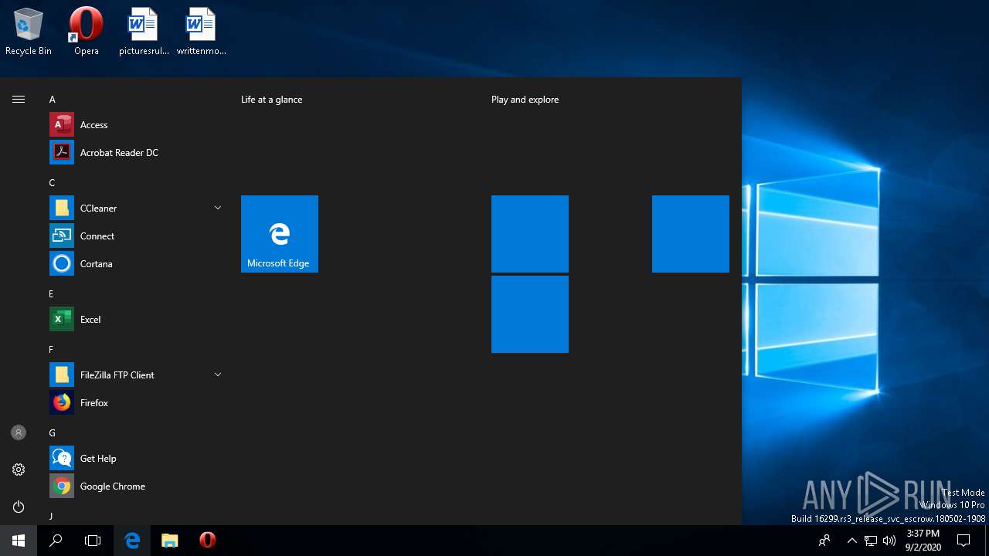This screenshot has height=556, width=989.
Task: Click the letter F group header
Action: [52, 350]
